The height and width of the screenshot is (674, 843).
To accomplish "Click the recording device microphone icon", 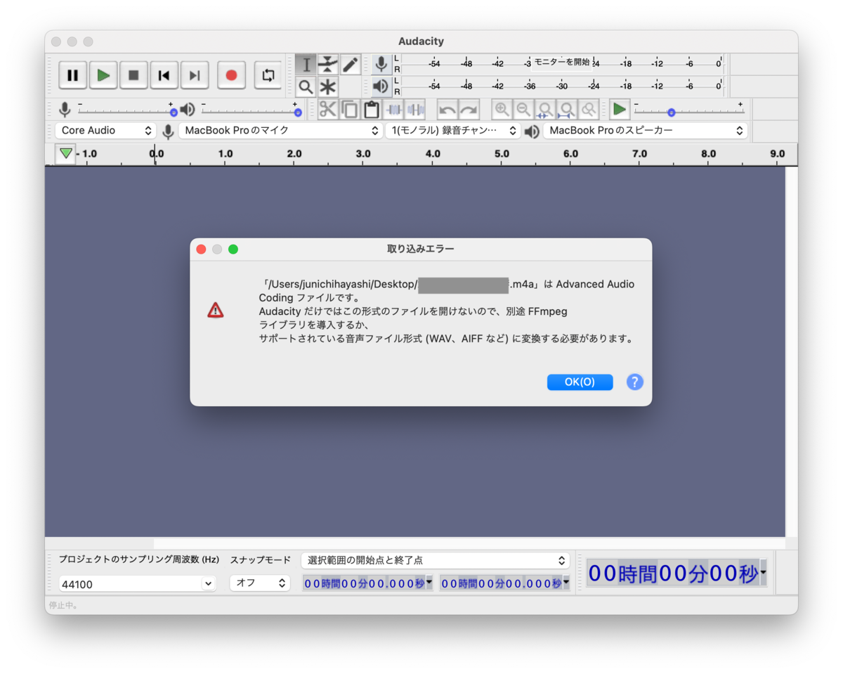I will (x=168, y=131).
